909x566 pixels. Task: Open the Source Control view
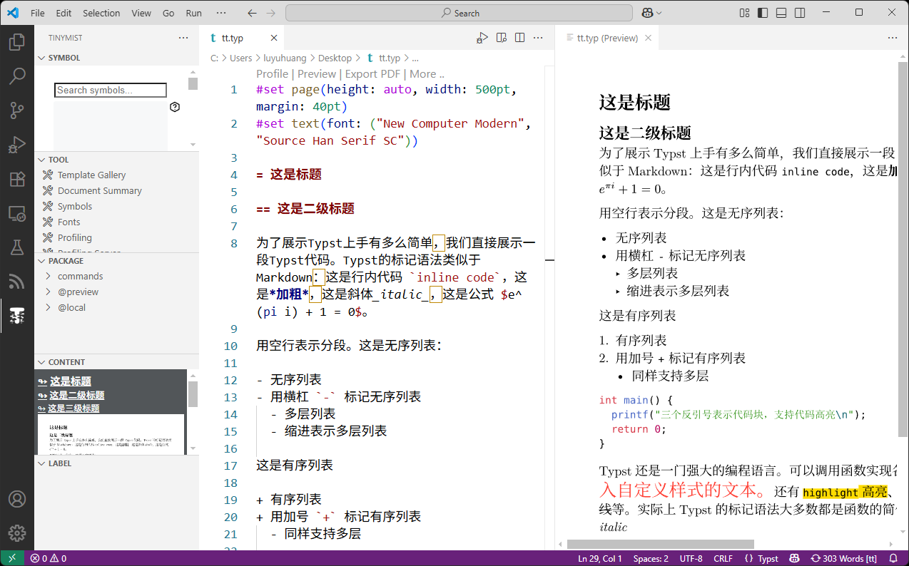point(17,110)
